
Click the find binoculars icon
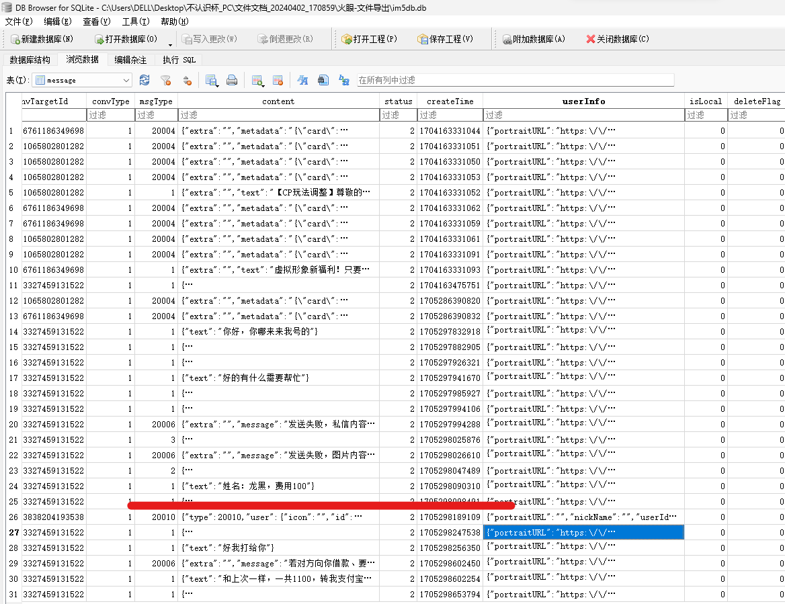point(323,80)
